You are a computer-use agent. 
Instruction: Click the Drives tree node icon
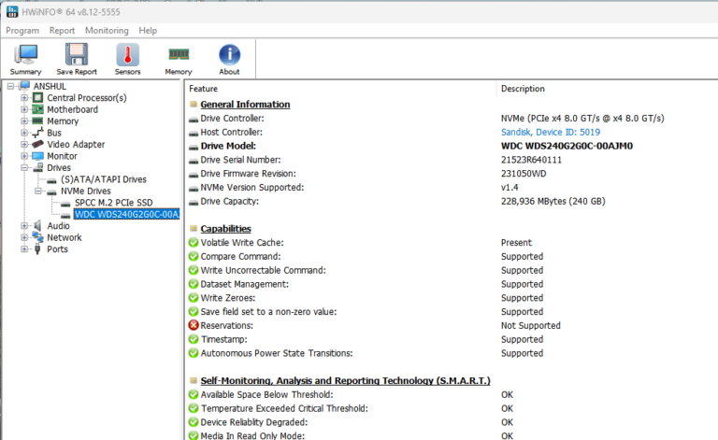coord(38,167)
